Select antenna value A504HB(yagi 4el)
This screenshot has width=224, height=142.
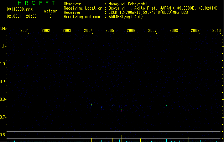[126, 17]
